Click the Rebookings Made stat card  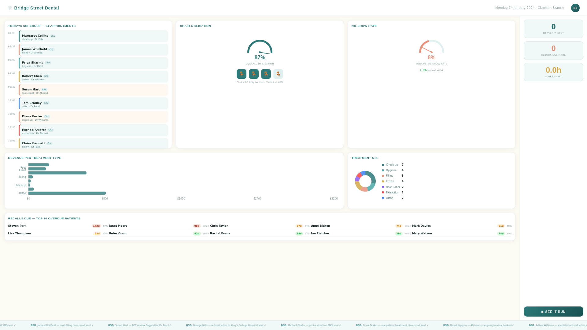[x=553, y=51]
